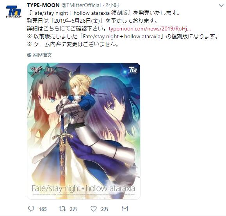The width and height of the screenshot is (226, 216).
Task: Click the Fate/stay night title text in the image
Action: [x=84, y=188]
